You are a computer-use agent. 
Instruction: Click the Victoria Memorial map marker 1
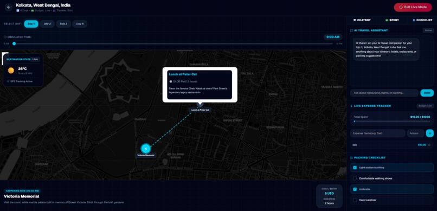point(145,149)
